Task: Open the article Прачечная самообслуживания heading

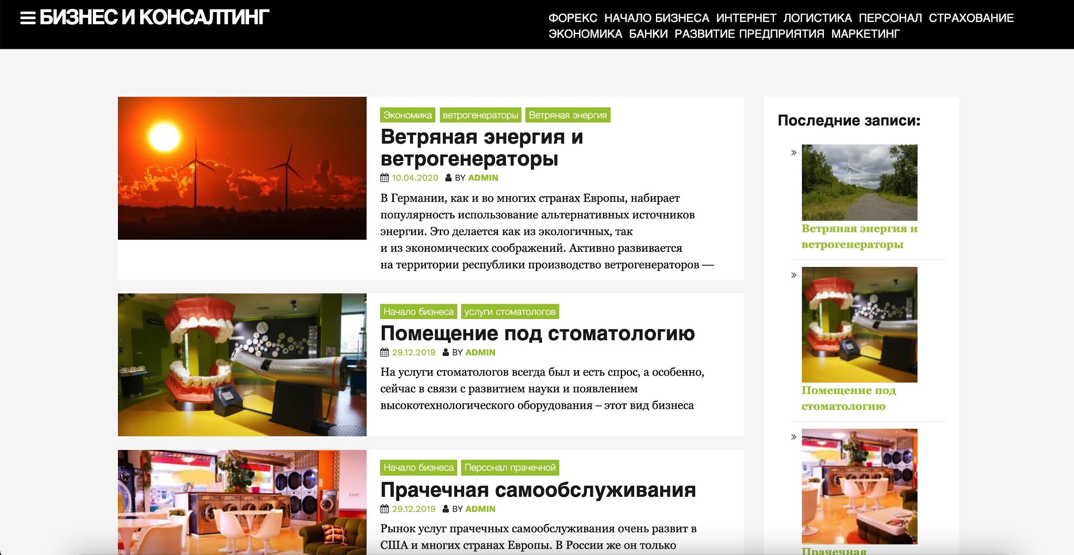Action: pos(538,490)
